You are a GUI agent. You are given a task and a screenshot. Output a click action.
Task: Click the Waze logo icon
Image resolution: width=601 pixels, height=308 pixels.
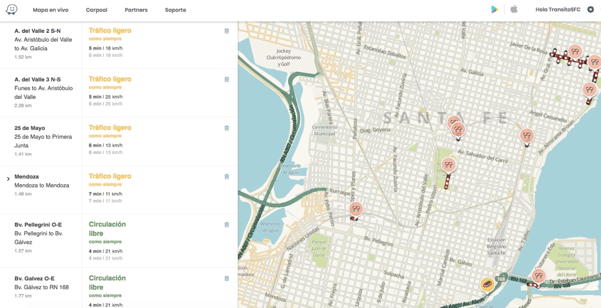point(12,9)
